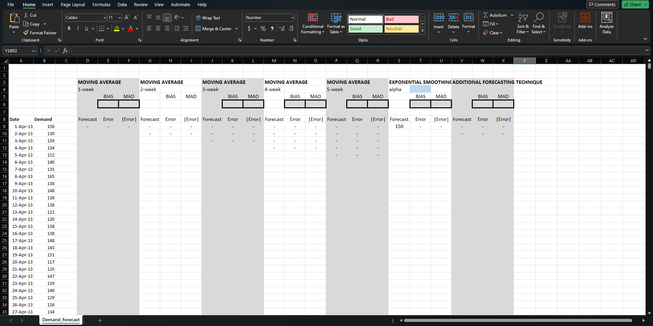The width and height of the screenshot is (653, 326).
Task: Switch to the Formulas ribbon tab
Action: (101, 4)
